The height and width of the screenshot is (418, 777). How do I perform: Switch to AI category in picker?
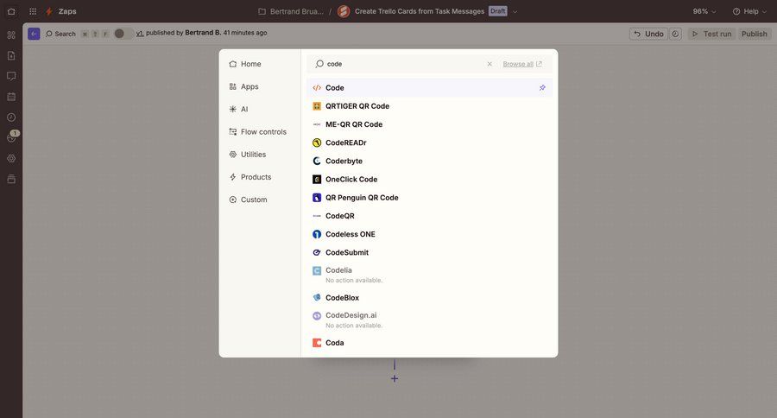coord(260,109)
